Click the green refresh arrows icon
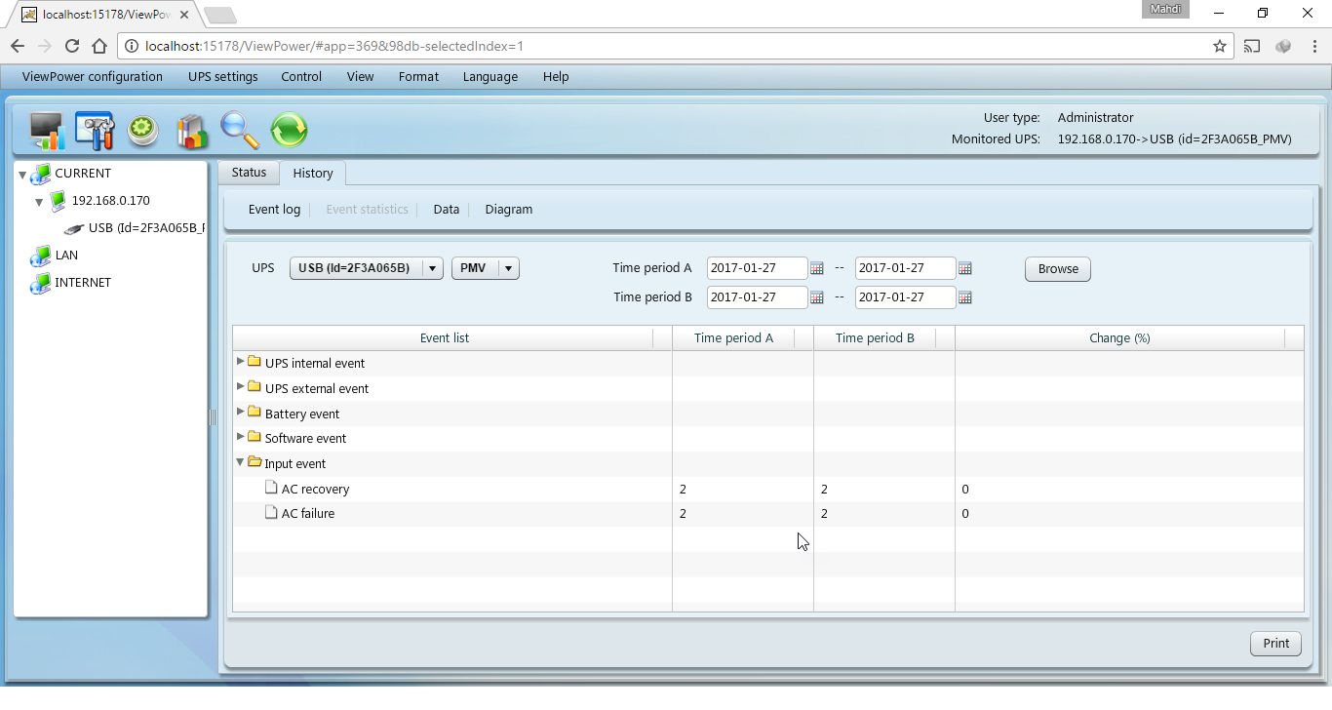Image resolution: width=1332 pixels, height=710 pixels. pos(289,131)
